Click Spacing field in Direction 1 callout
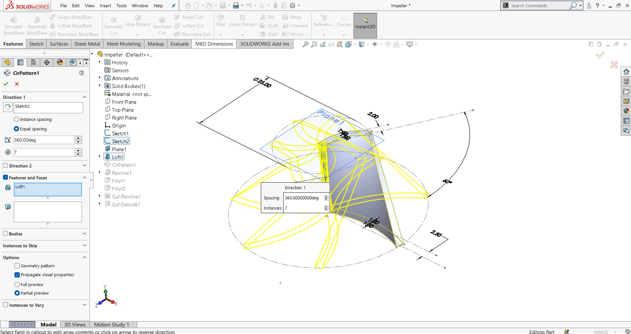The image size is (631, 334). click(x=304, y=198)
